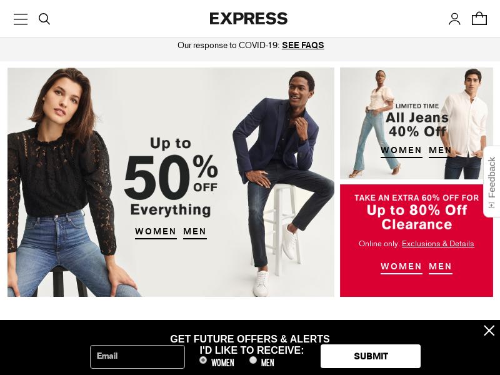Select the MEN radio button
This screenshot has width=500, height=375.
tap(253, 360)
